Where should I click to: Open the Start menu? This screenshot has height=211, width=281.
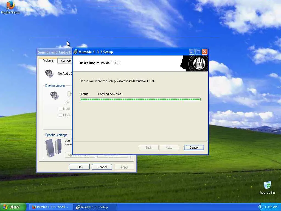(x=13, y=207)
